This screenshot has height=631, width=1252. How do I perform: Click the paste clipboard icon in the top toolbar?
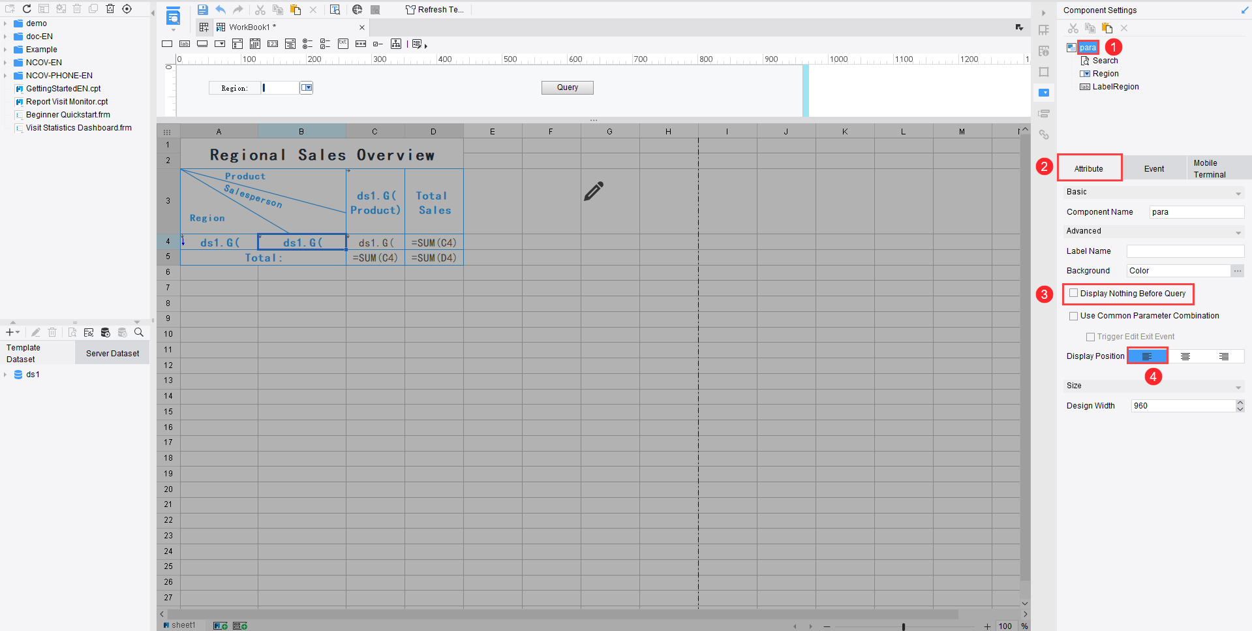296,10
